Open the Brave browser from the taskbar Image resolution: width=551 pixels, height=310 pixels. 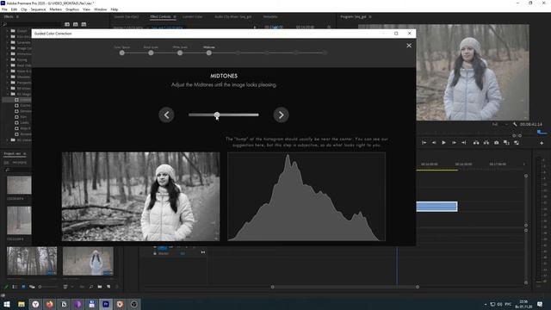[x=120, y=304]
